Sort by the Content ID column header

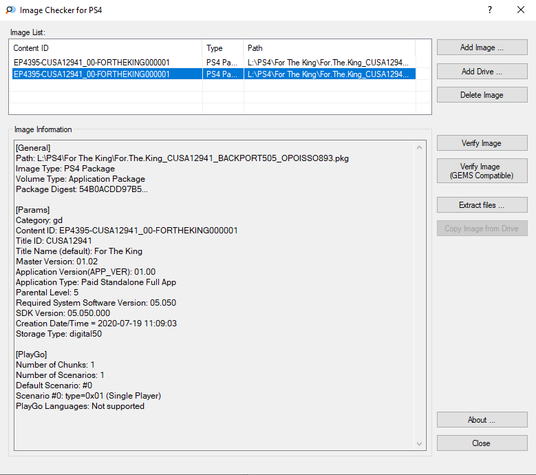point(106,48)
